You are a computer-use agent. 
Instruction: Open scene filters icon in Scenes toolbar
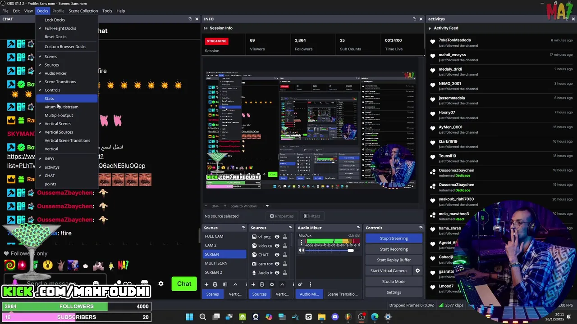coord(225,284)
